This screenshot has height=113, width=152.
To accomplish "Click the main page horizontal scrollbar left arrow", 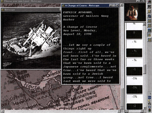I will pyautogui.click(x=2, y=111).
